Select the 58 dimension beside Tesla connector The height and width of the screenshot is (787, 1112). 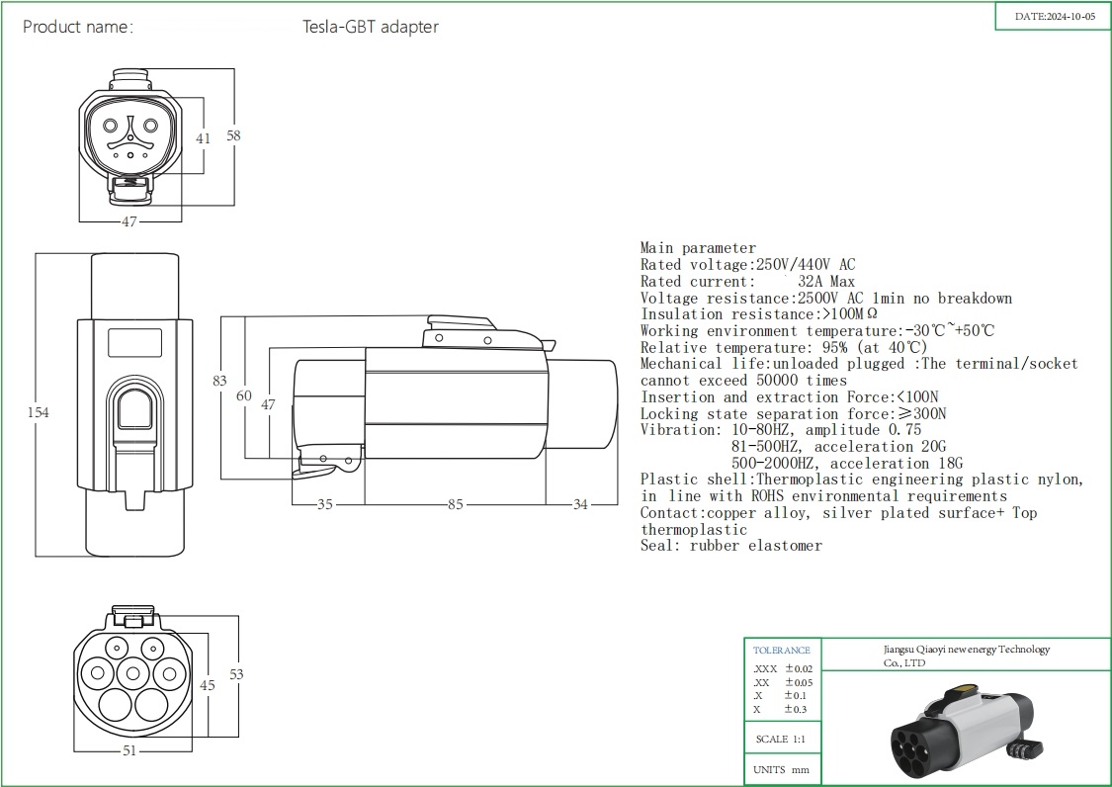point(233,136)
